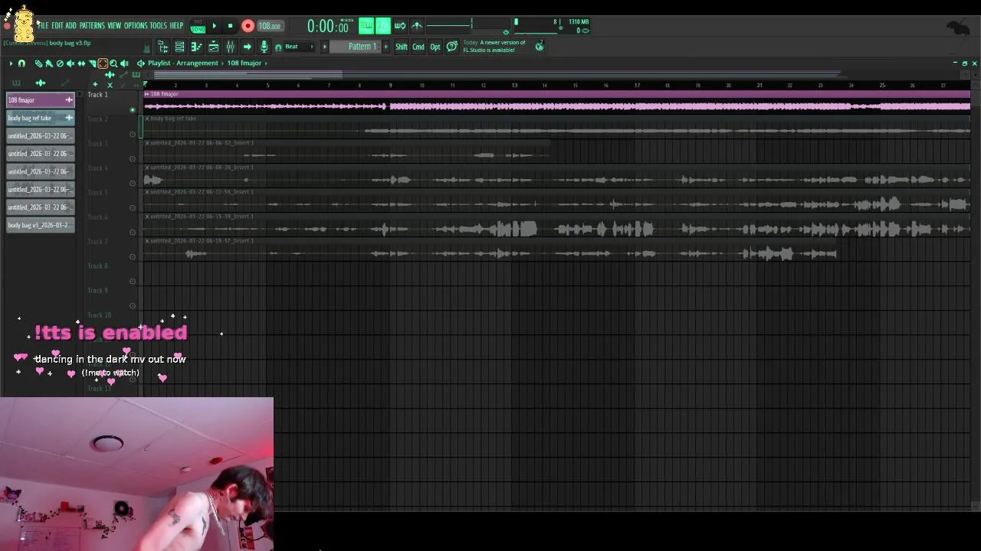981x551 pixels.
Task: Select the playlist Mute tool
Action: [71, 64]
